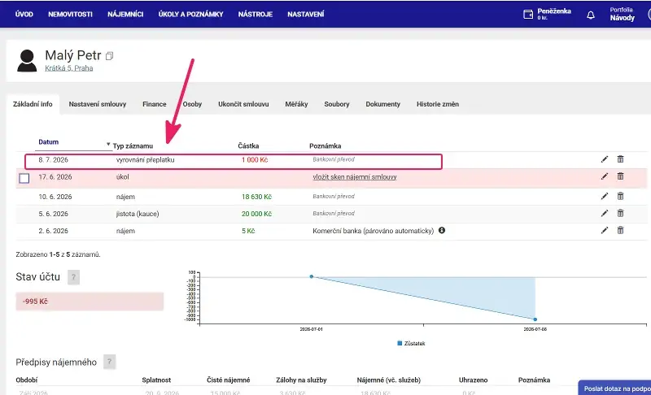The image size is (651, 395).
Task: Switch to Finance tab
Action: tap(155, 104)
